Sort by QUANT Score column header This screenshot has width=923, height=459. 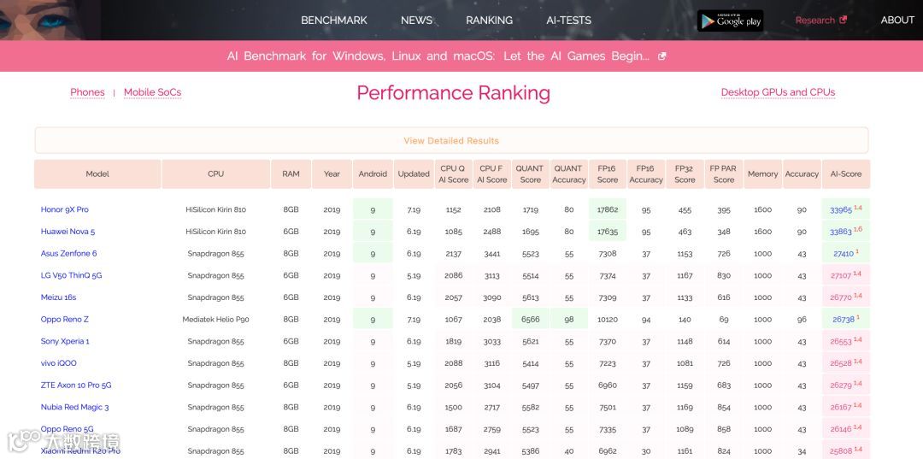(x=530, y=174)
